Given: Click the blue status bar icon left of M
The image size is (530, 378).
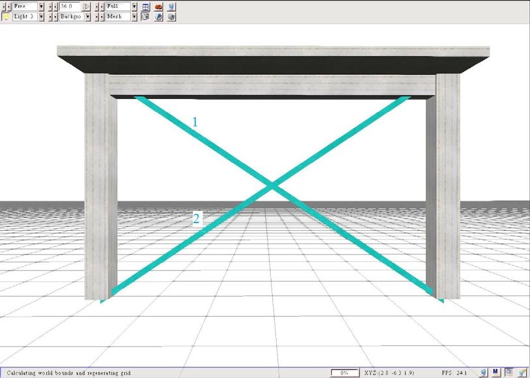Looking at the screenshot, I should pyautogui.click(x=483, y=373).
